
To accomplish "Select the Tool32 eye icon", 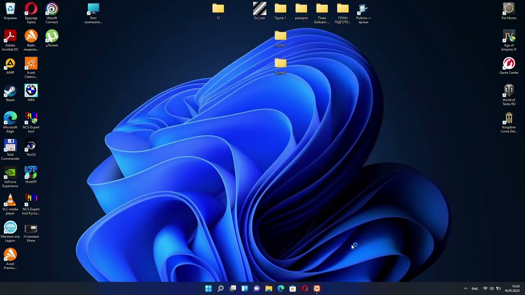I will tap(31, 148).
